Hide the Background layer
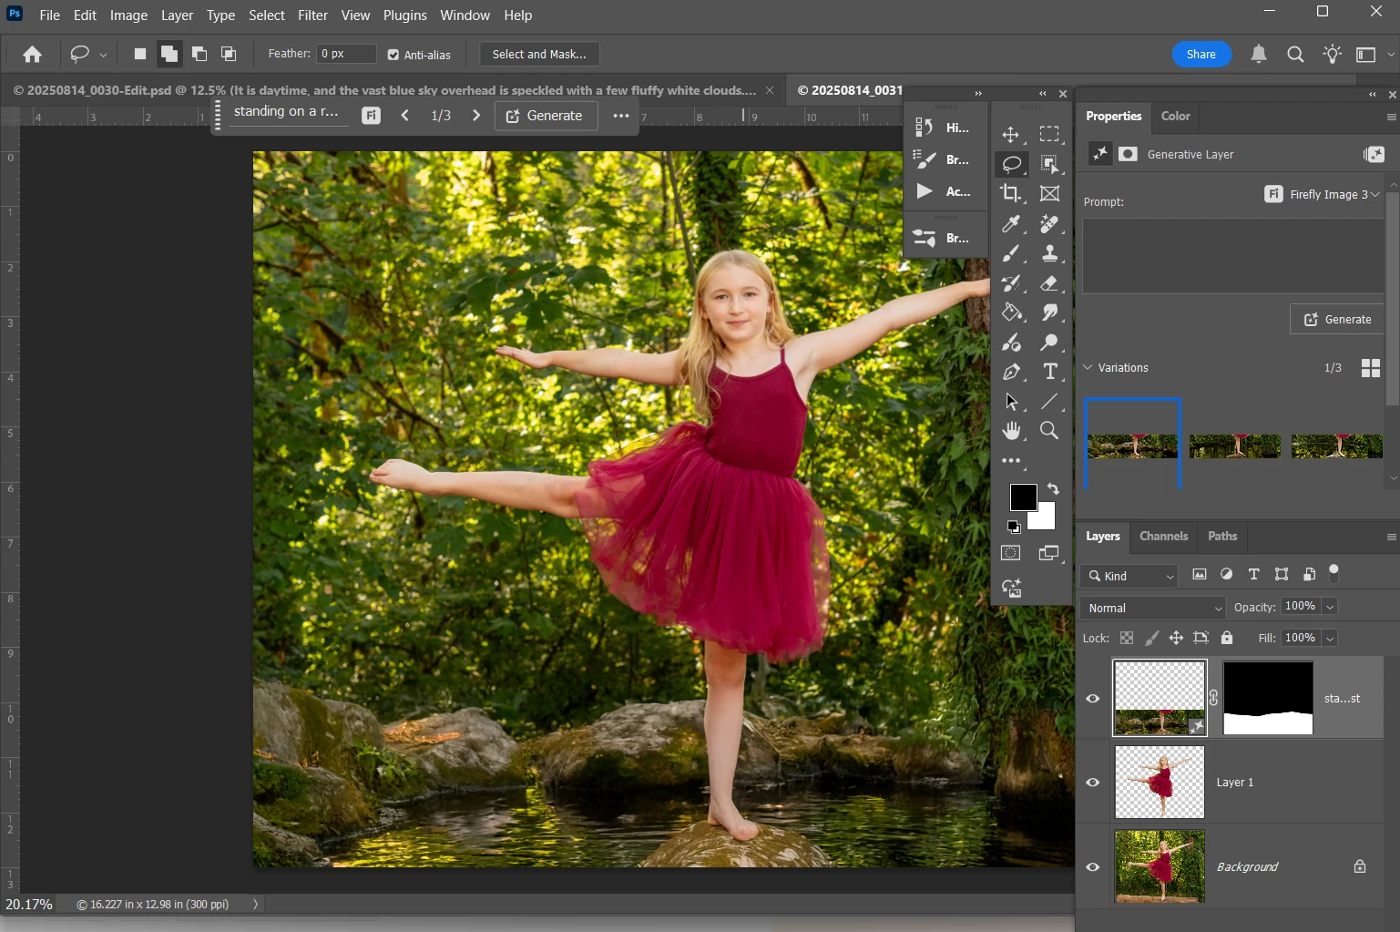 click(x=1092, y=866)
